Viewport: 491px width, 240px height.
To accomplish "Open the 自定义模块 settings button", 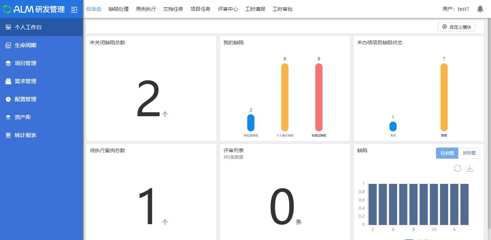I will click(456, 26).
